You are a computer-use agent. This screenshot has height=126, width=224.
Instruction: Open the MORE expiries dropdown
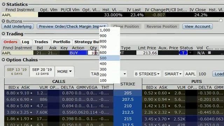tap(64, 71)
